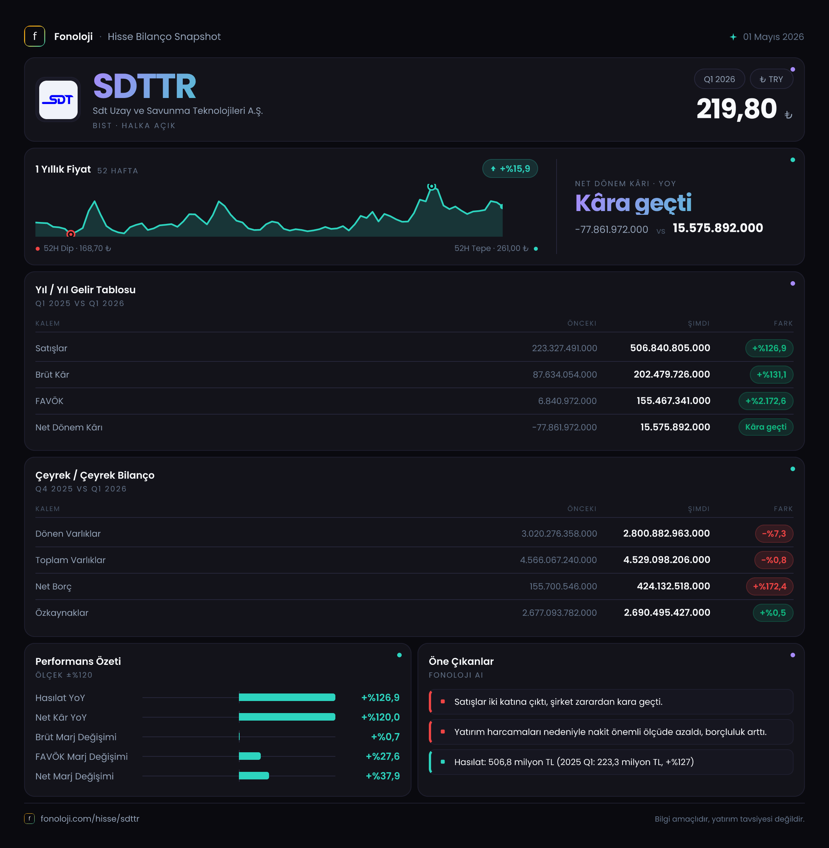Click the Hasılat YoY performance bar
The width and height of the screenshot is (829, 848).
[x=287, y=697]
